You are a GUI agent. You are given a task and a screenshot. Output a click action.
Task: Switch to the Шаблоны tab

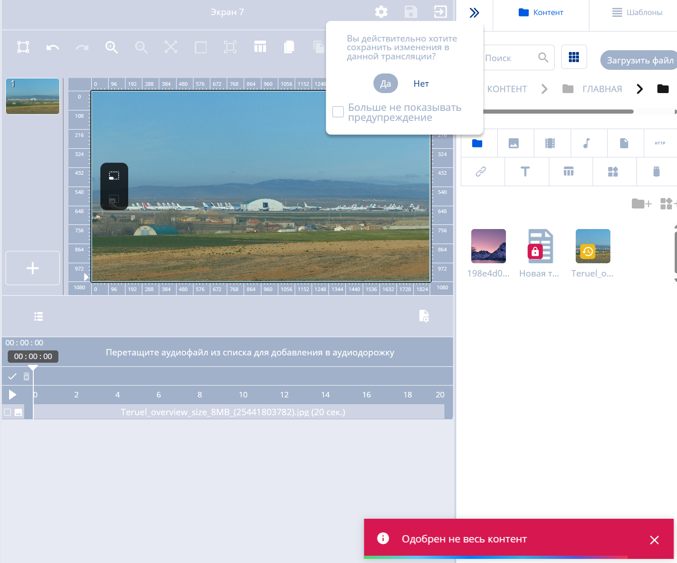637,12
